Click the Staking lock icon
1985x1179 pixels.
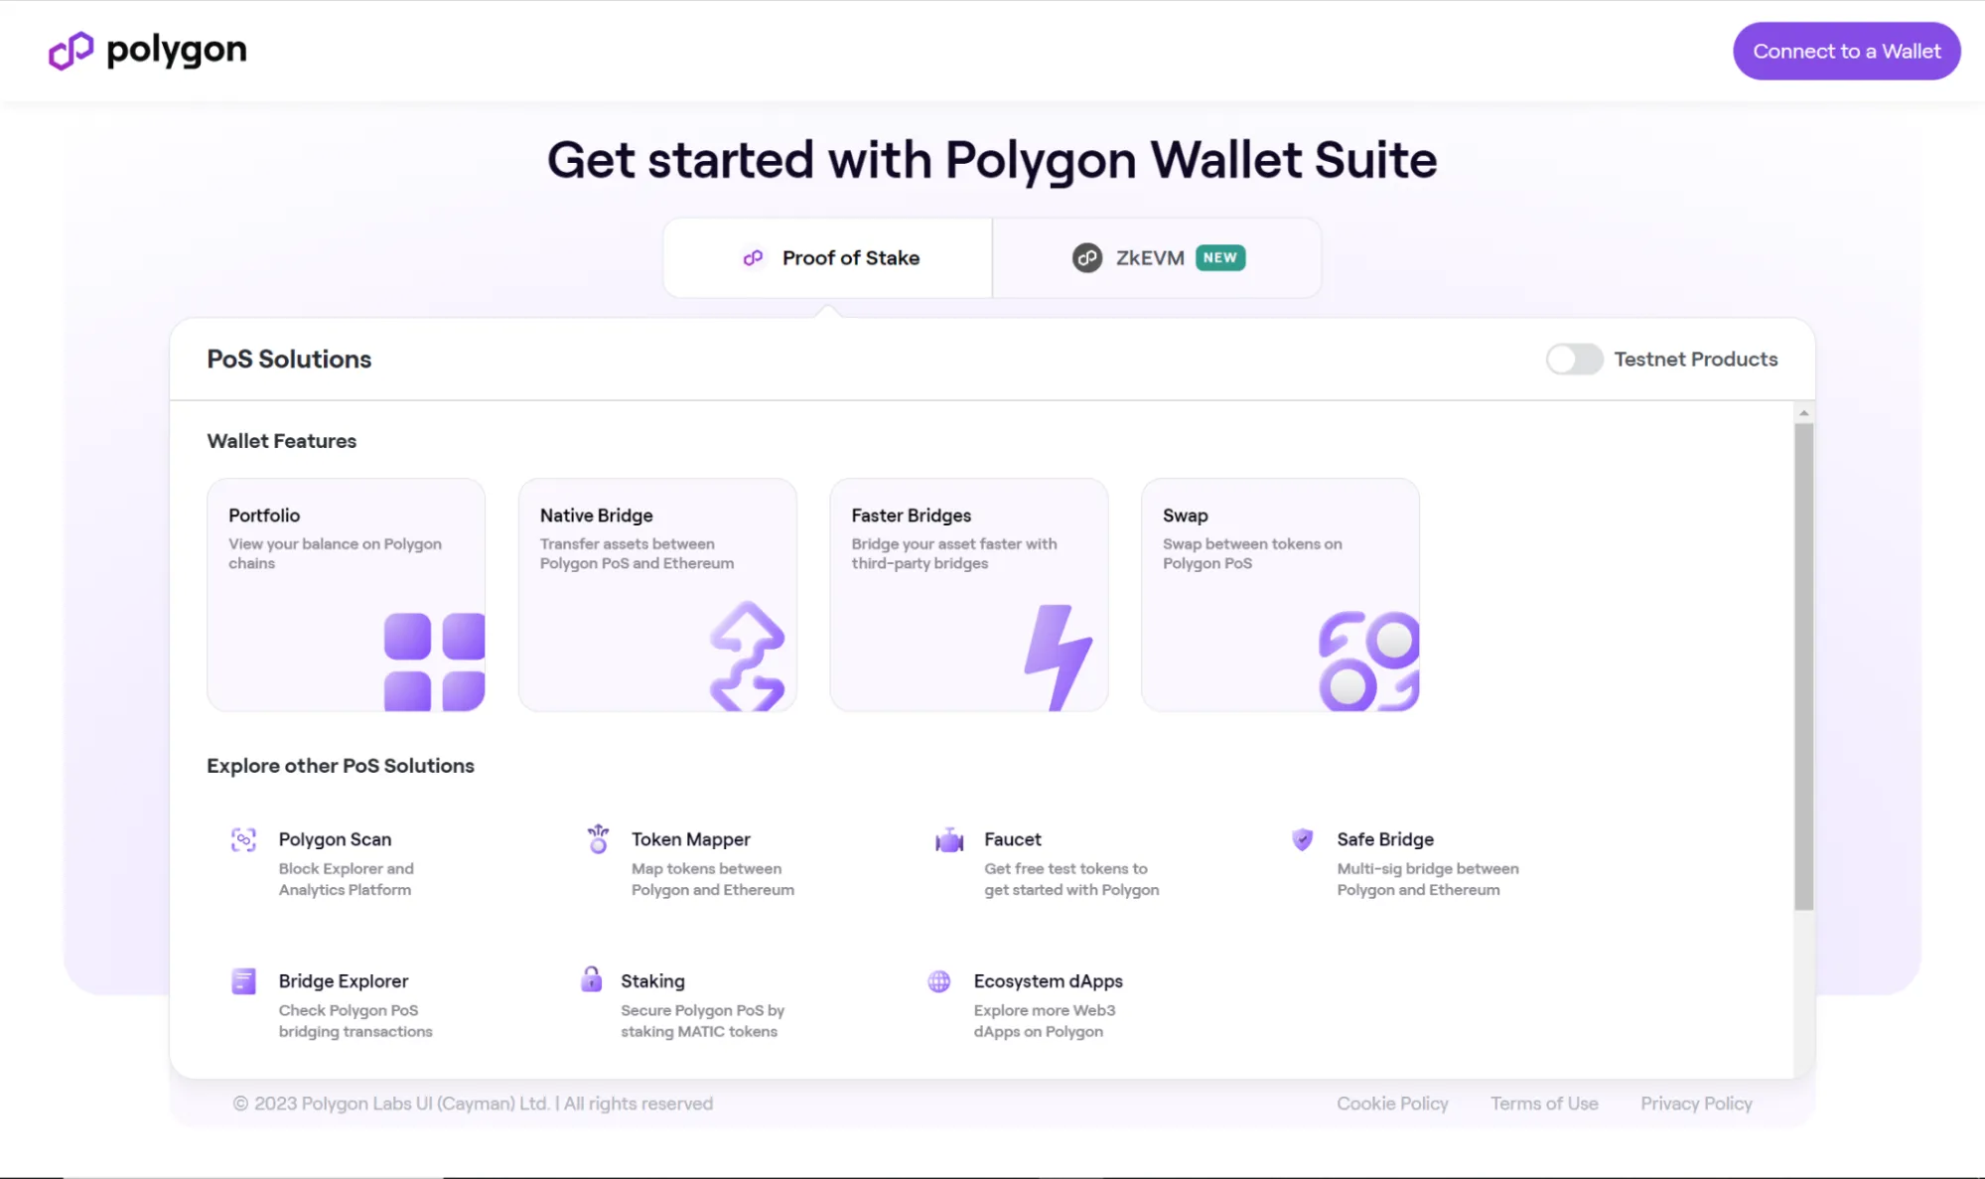click(591, 979)
